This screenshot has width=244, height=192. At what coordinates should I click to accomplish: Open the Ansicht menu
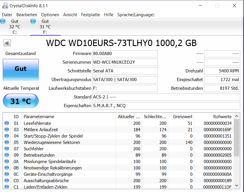point(70,15)
